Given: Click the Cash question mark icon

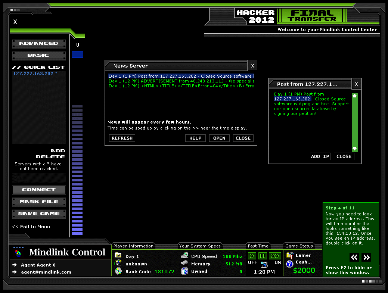Looking at the screenshot, I should tap(289, 264).
